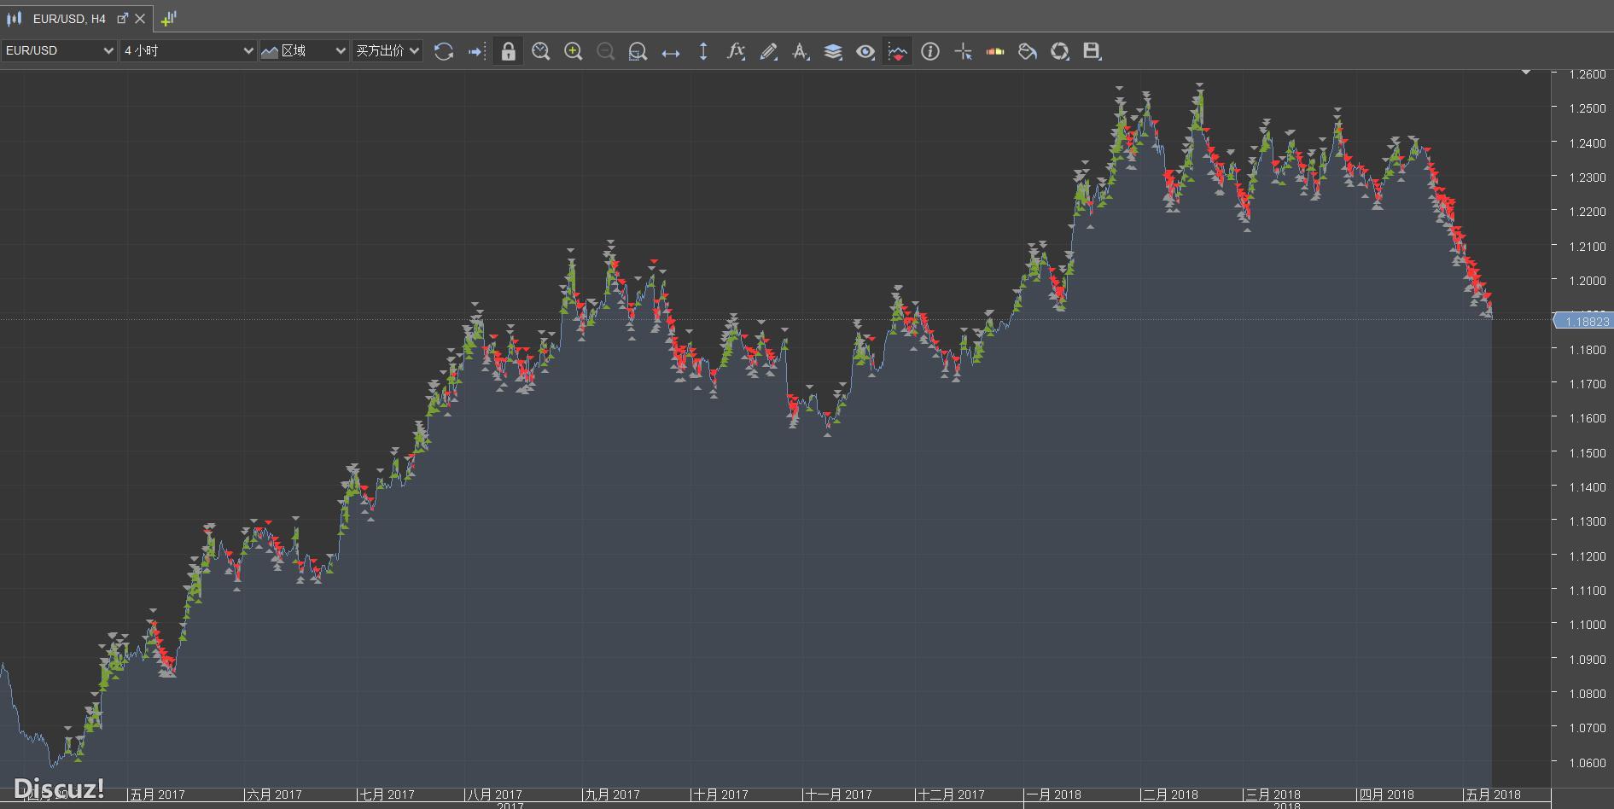Screen dimensions: 1614x809
Task: Click the info circle icon
Action: click(930, 51)
